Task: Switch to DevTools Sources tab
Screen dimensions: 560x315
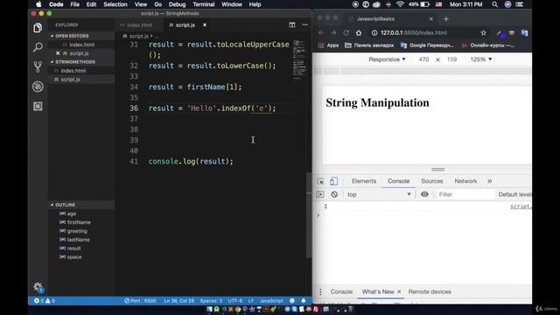Action: tap(431, 181)
